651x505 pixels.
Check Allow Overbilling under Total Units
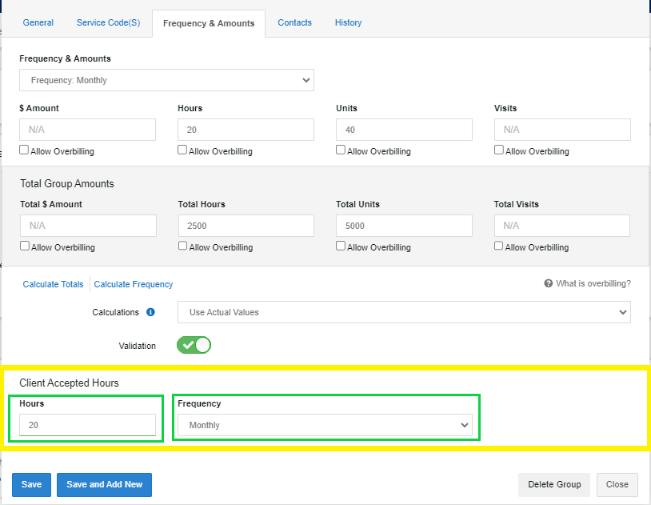pyautogui.click(x=341, y=246)
